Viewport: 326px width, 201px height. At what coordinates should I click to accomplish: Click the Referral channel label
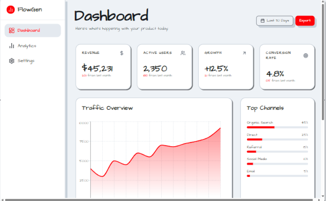[x=254, y=147]
